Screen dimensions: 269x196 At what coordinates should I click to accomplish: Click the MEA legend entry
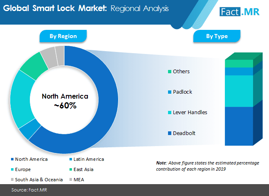click(78, 179)
